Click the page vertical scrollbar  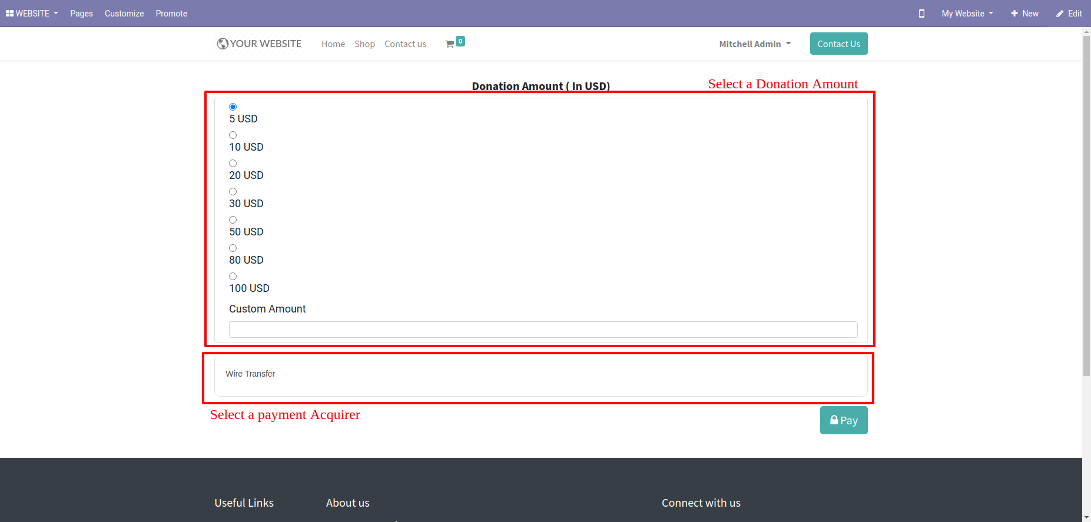(x=1086, y=206)
